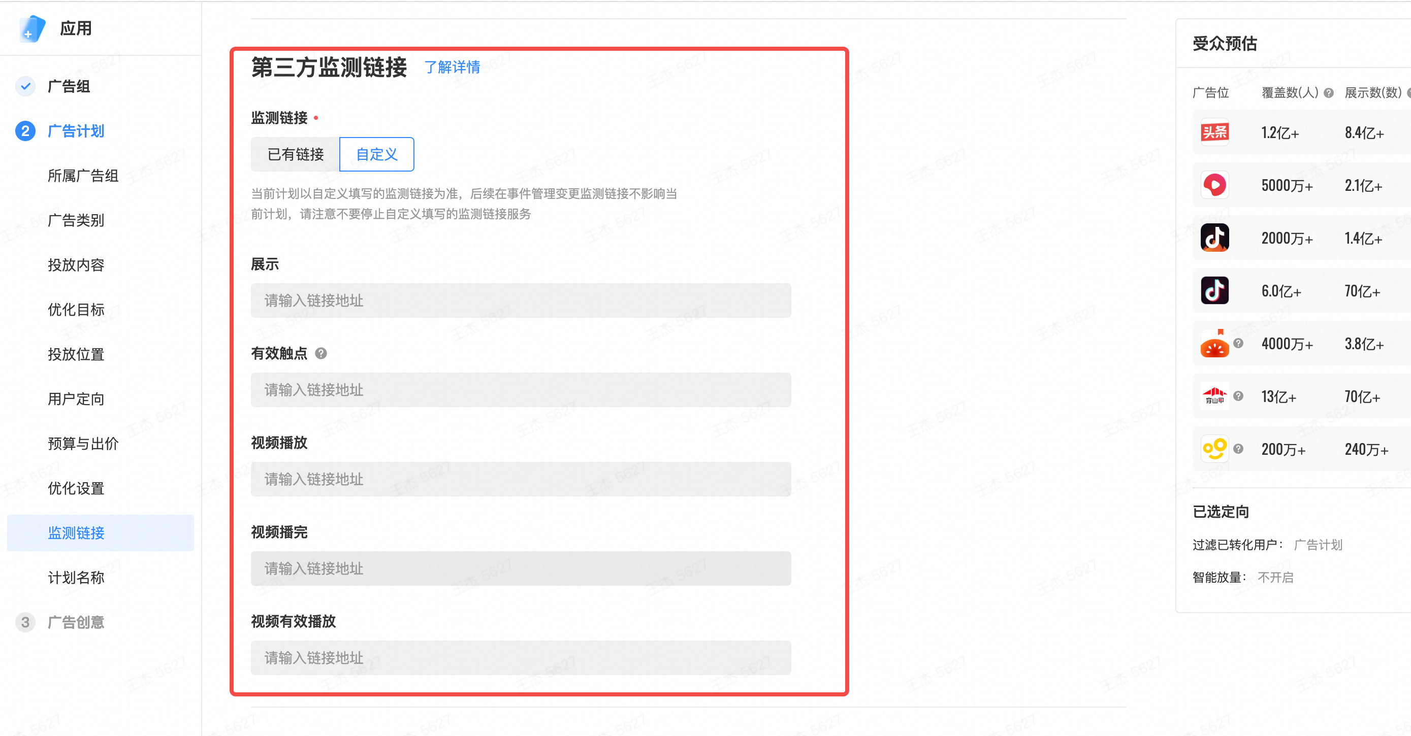Click help icon beside 覆盖数(人) header
This screenshot has width=1411, height=736.
1328,93
